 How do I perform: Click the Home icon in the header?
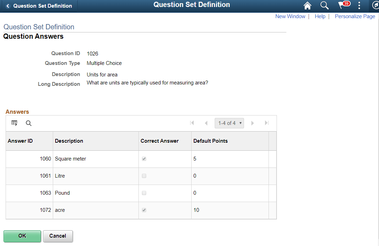pyautogui.click(x=307, y=6)
